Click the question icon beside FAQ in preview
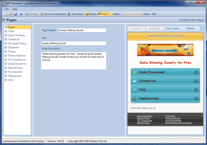The image size is (207, 145). [x=135, y=90]
